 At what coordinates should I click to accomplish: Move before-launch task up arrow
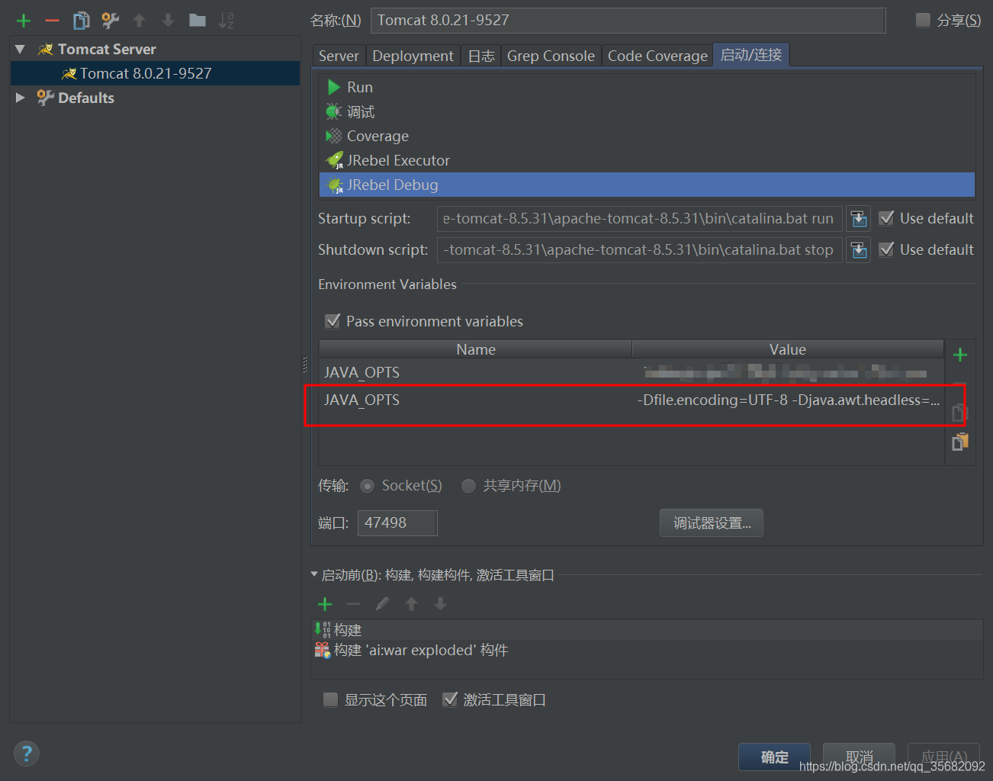[412, 604]
